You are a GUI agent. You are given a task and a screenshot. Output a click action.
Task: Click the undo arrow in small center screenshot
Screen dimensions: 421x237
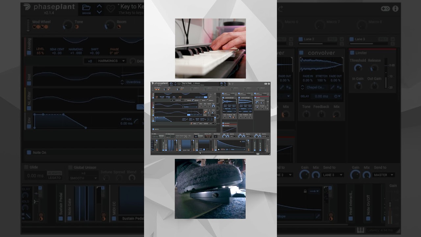point(229,84)
